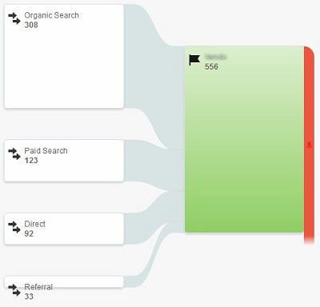Select the Referral node label

coord(38,287)
